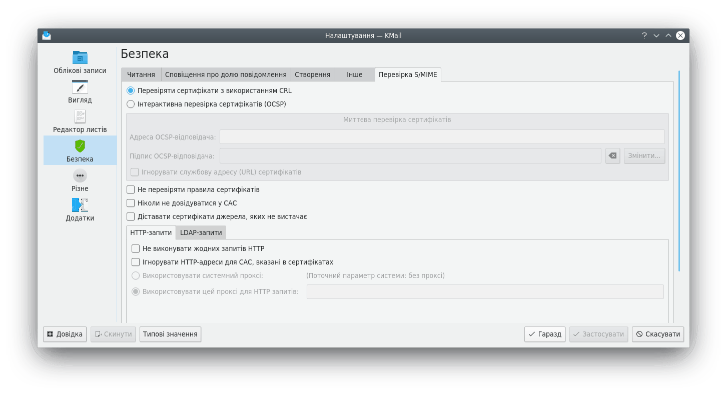Click the KMail icon in title bar
This screenshot has width=727, height=394.
point(47,35)
